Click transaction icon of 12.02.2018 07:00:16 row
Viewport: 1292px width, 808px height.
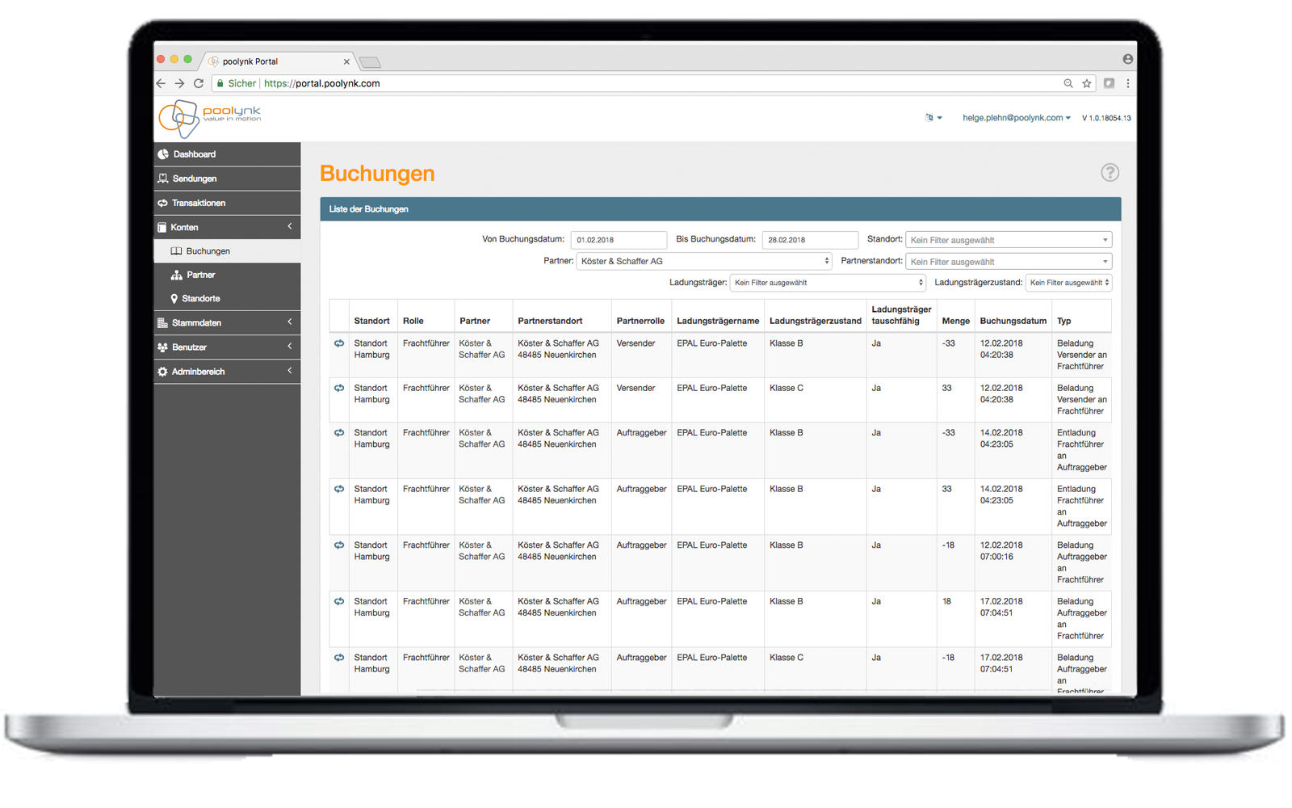[x=339, y=545]
